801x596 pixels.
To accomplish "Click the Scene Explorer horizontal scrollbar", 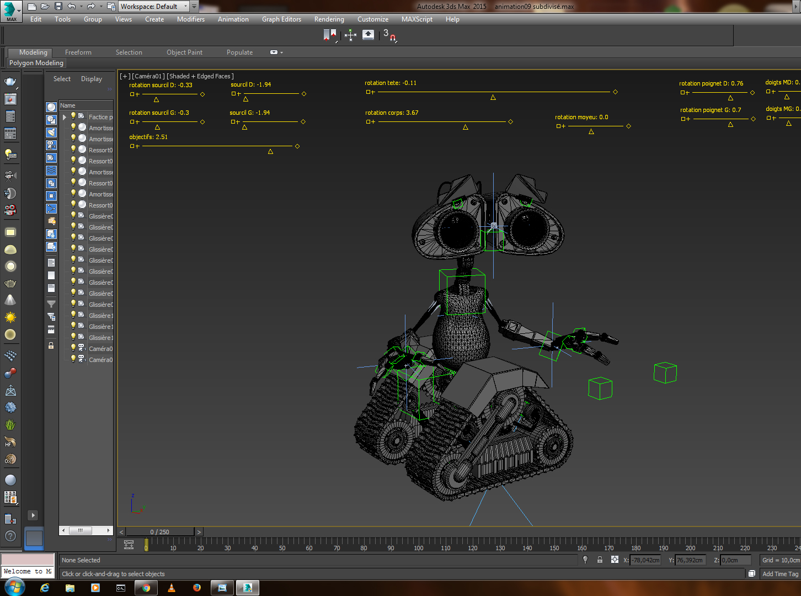I will click(86, 530).
